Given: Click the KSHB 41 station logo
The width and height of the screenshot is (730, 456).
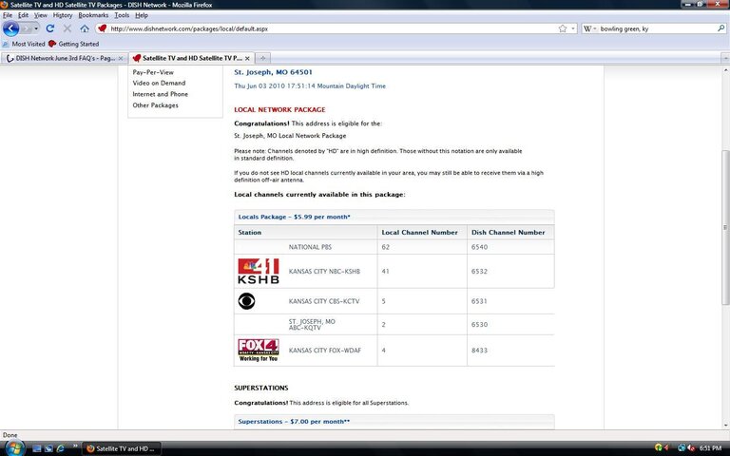Looking at the screenshot, I should point(259,271).
